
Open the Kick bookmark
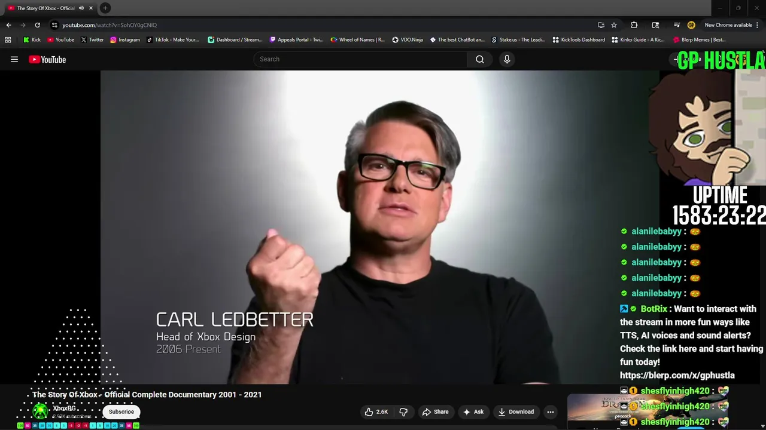point(32,40)
